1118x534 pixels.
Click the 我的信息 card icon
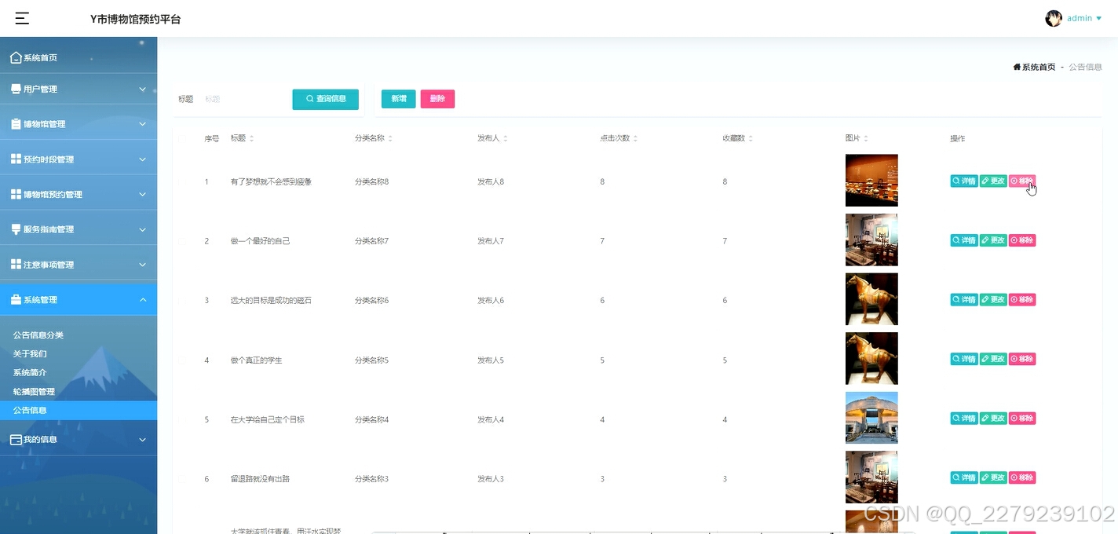16,440
